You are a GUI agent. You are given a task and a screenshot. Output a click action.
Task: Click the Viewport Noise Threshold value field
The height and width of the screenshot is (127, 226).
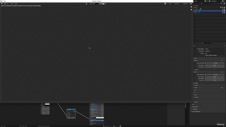point(215,63)
